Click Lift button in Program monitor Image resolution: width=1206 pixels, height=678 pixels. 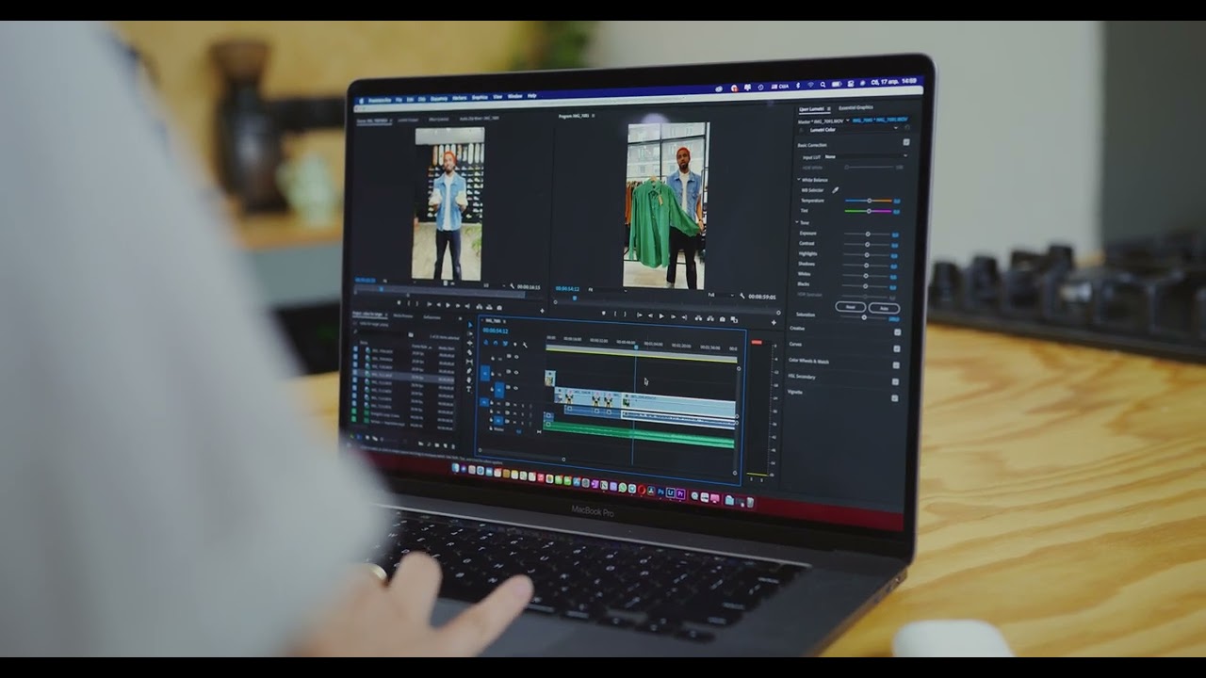[698, 318]
